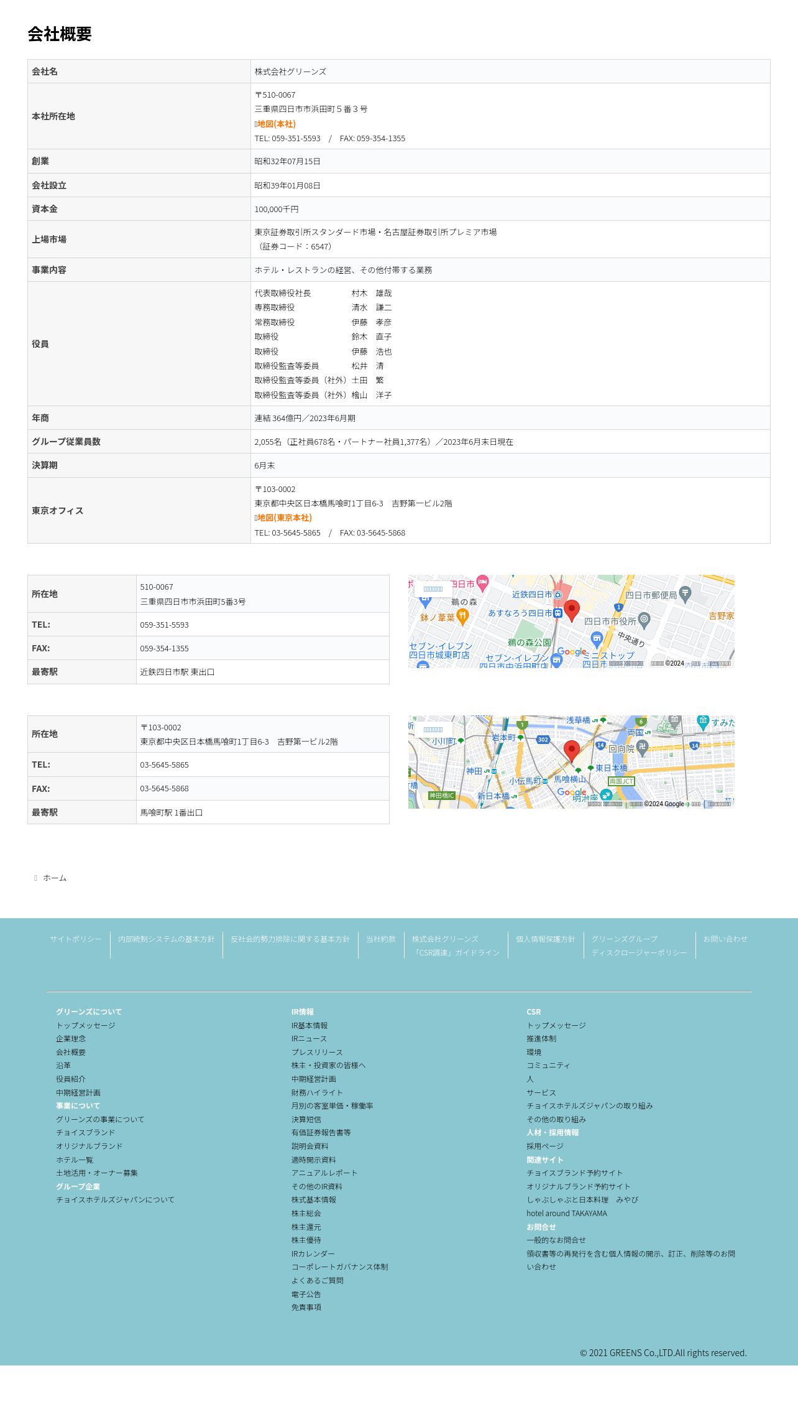
Task: Open IRニュース footer link
Action: click(309, 1038)
